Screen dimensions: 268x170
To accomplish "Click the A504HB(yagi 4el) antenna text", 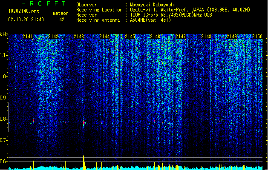I will 150,20.
